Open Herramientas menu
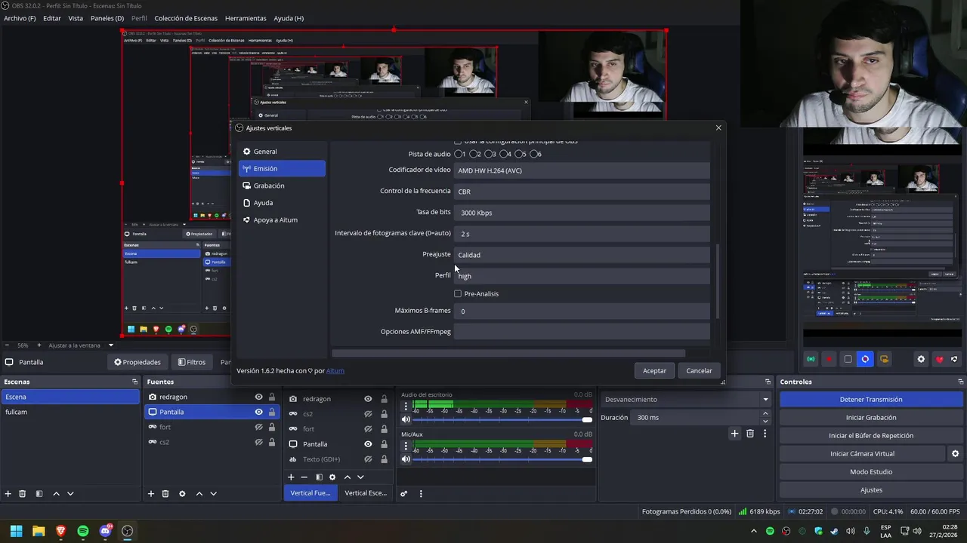Image resolution: width=967 pixels, height=543 pixels. point(246,18)
